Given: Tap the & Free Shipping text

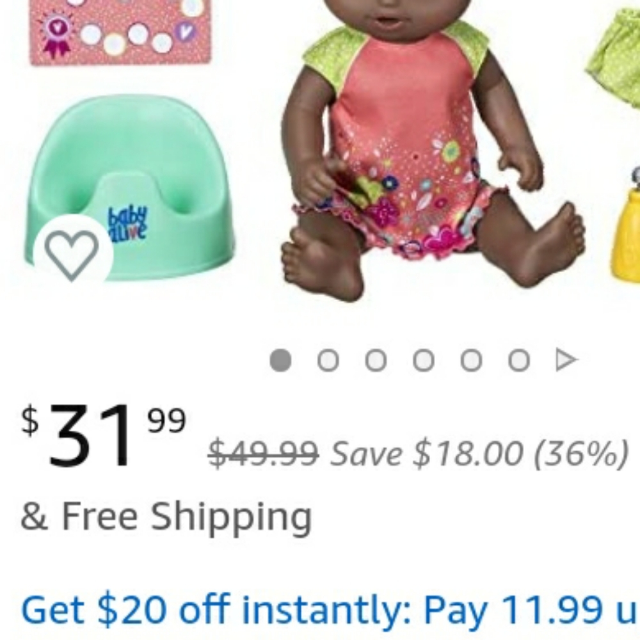Looking at the screenshot, I should (166, 516).
